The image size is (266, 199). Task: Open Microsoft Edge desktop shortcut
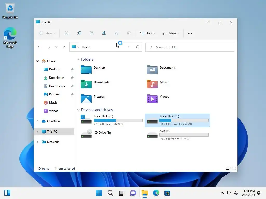tap(10, 38)
